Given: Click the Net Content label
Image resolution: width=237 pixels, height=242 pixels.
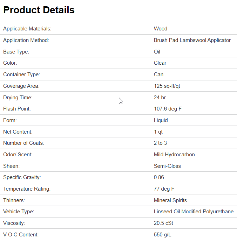Looking at the screenshot, I should pos(18,132).
